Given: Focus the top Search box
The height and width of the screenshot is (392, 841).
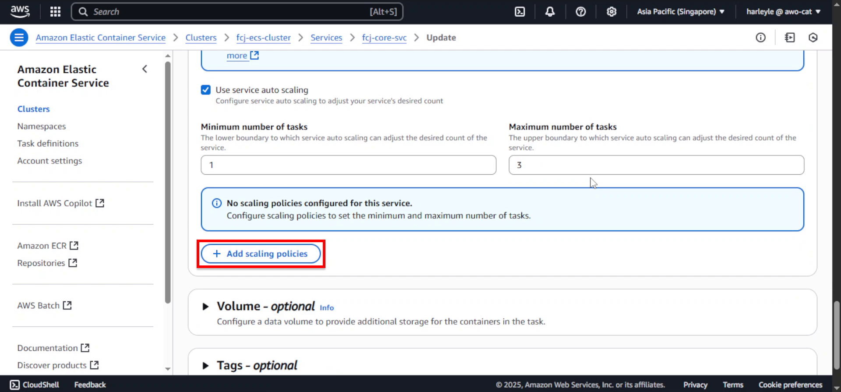Looking at the screenshot, I should pyautogui.click(x=237, y=12).
